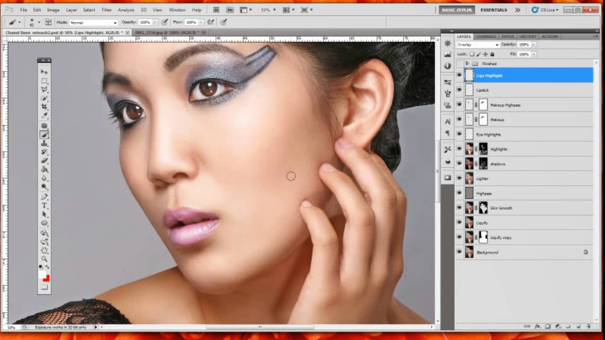605x340 pixels.
Task: Select the Eyedropper tool
Action: coord(44,115)
